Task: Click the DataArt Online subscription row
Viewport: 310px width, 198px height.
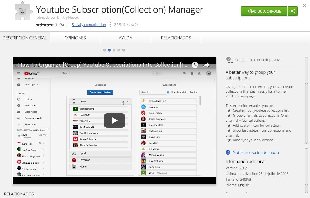Action: click(x=168, y=161)
